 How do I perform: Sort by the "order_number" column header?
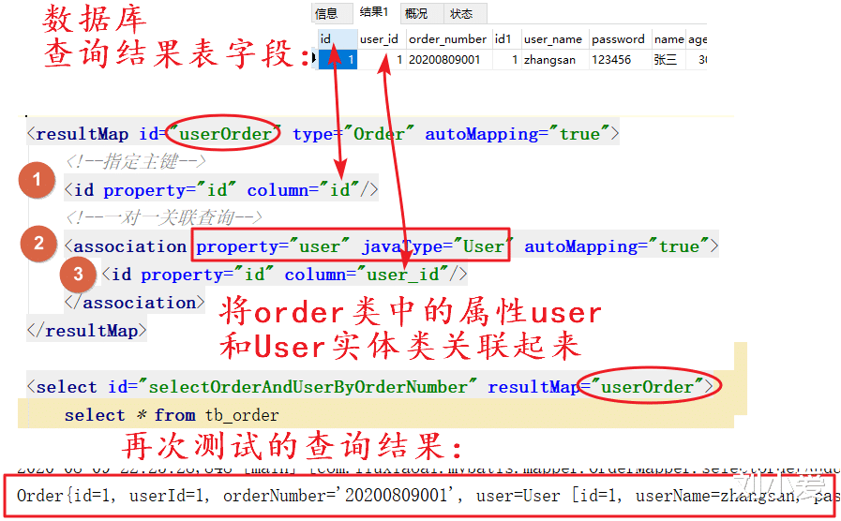[x=447, y=39]
